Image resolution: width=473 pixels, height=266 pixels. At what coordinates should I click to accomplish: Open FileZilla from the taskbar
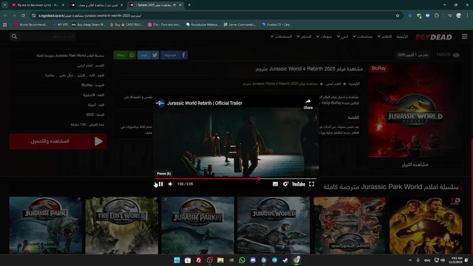(199, 260)
